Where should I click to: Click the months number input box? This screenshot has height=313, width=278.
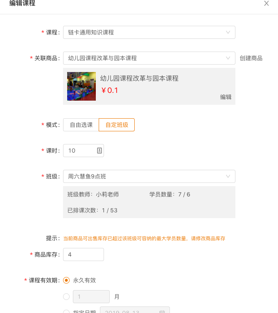point(91,296)
